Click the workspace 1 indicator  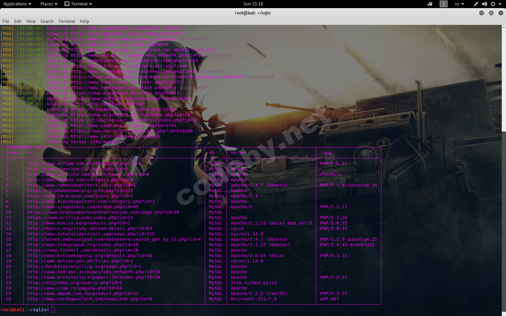click(x=443, y=4)
